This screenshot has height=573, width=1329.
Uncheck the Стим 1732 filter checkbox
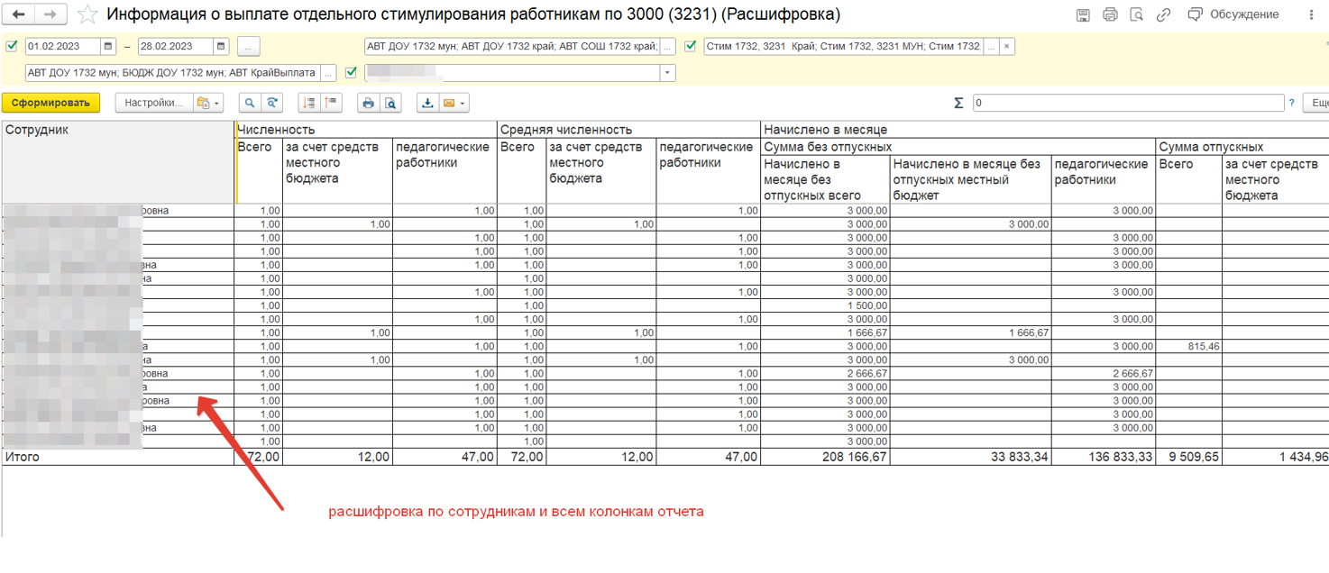click(691, 46)
